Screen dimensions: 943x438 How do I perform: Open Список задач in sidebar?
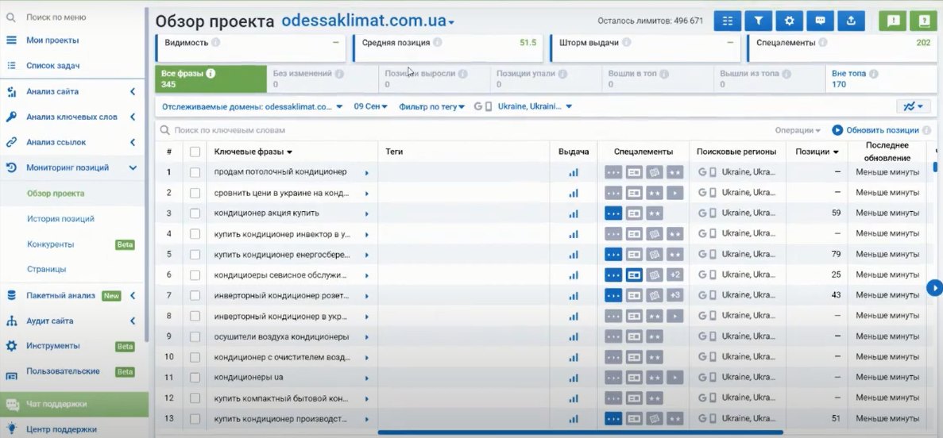(53, 66)
